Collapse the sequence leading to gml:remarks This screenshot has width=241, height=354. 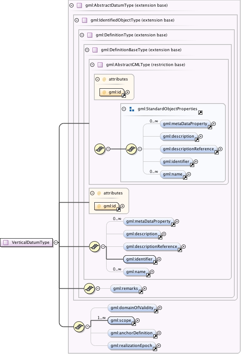[98, 288]
